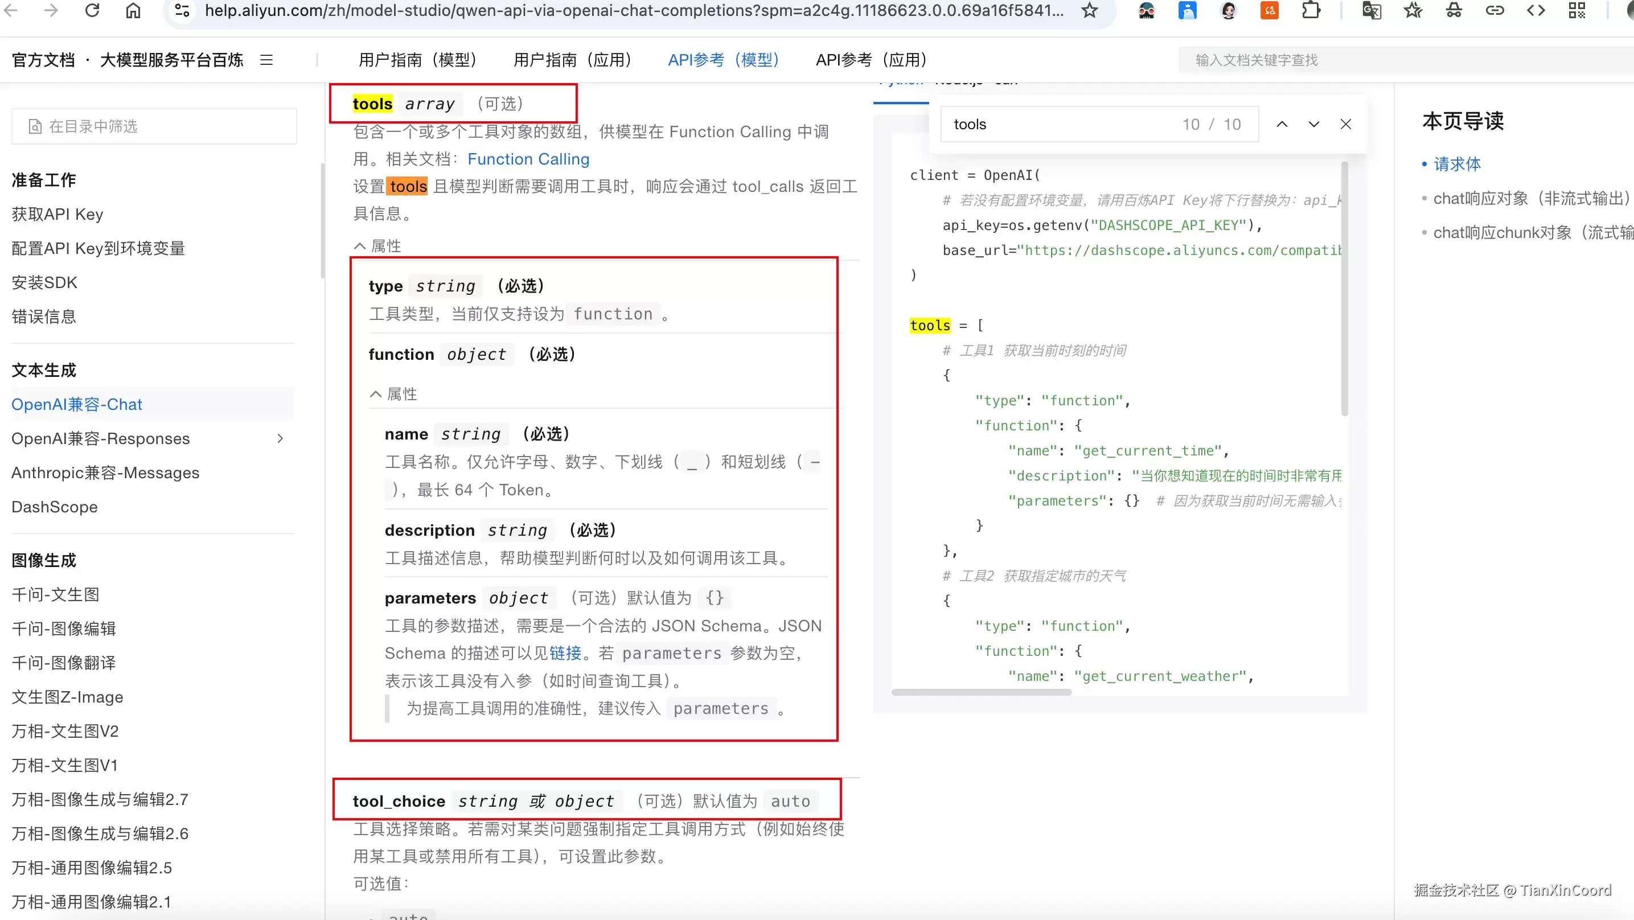Focus the 在目录中筛选 filter field
Viewport: 1634px width, 920px height.
(x=154, y=126)
